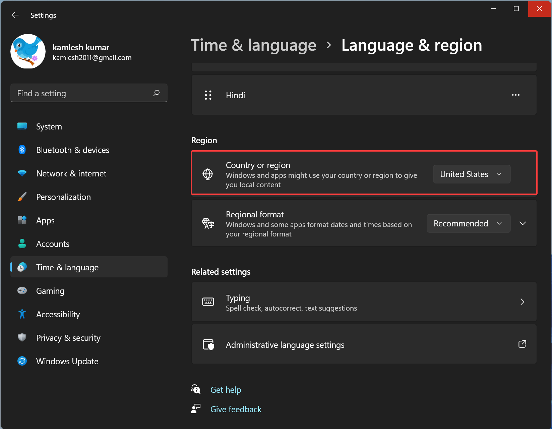Click the Get help link
552x429 pixels.
226,389
